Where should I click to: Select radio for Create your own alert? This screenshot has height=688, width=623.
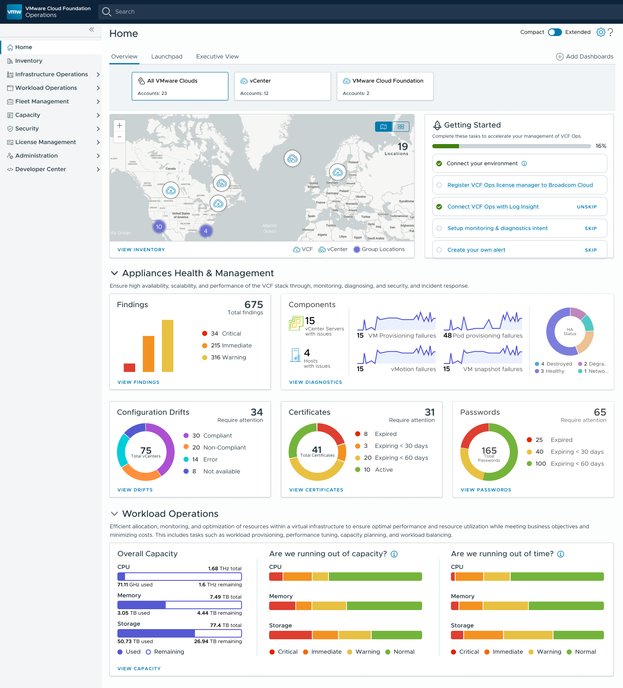click(x=439, y=250)
